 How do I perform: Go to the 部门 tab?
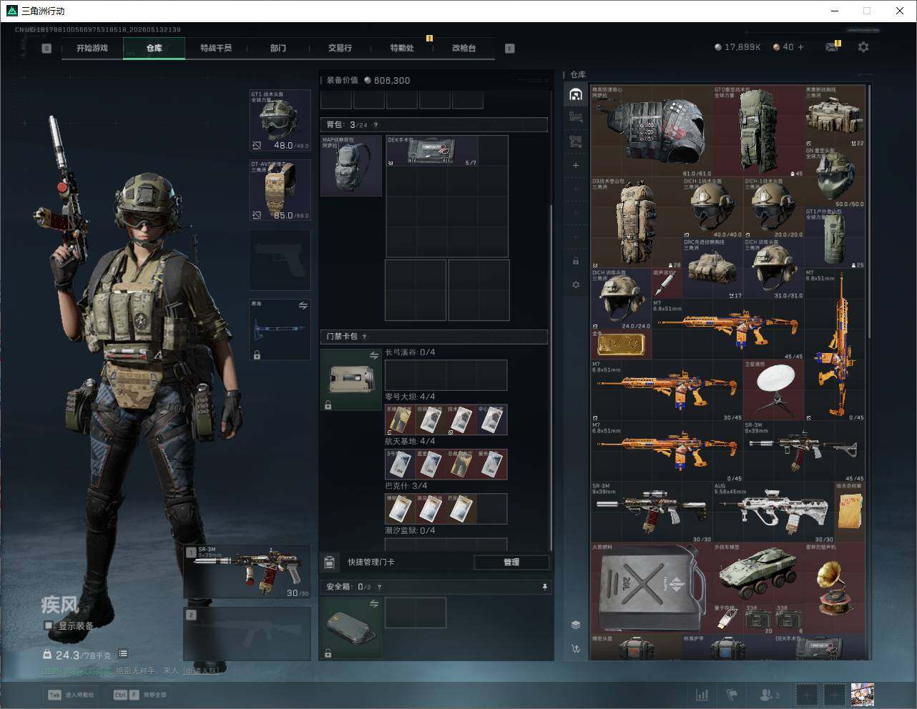pyautogui.click(x=278, y=48)
